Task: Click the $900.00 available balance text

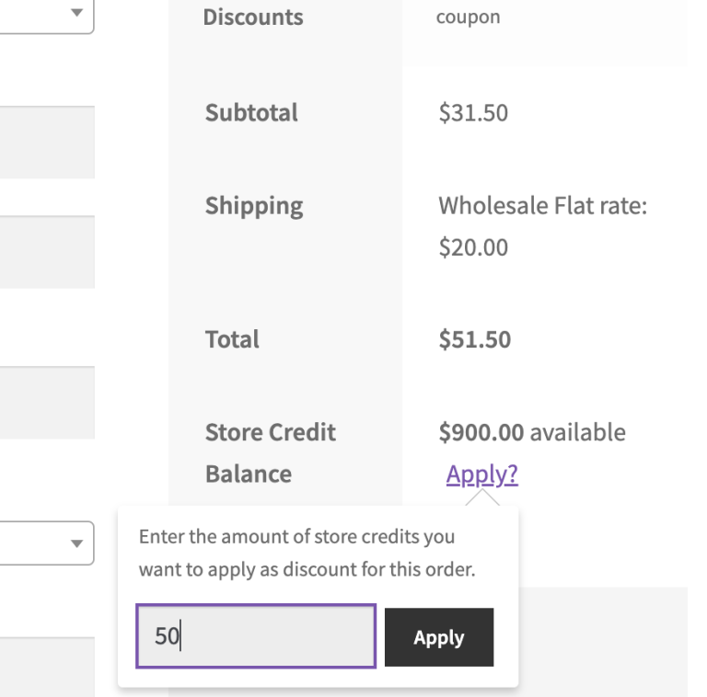Action: tap(532, 432)
